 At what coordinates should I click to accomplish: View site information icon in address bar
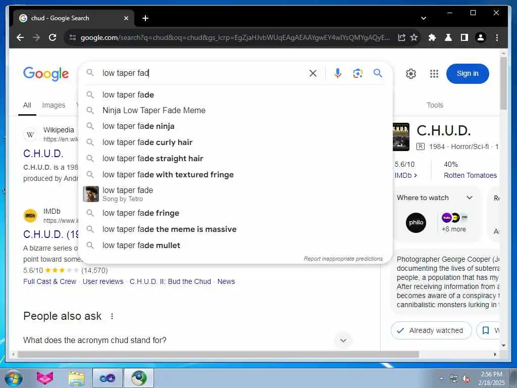coord(73,37)
